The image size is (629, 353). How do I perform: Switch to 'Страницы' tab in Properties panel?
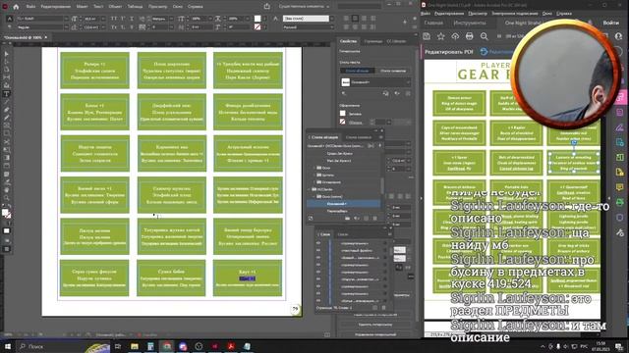click(373, 41)
